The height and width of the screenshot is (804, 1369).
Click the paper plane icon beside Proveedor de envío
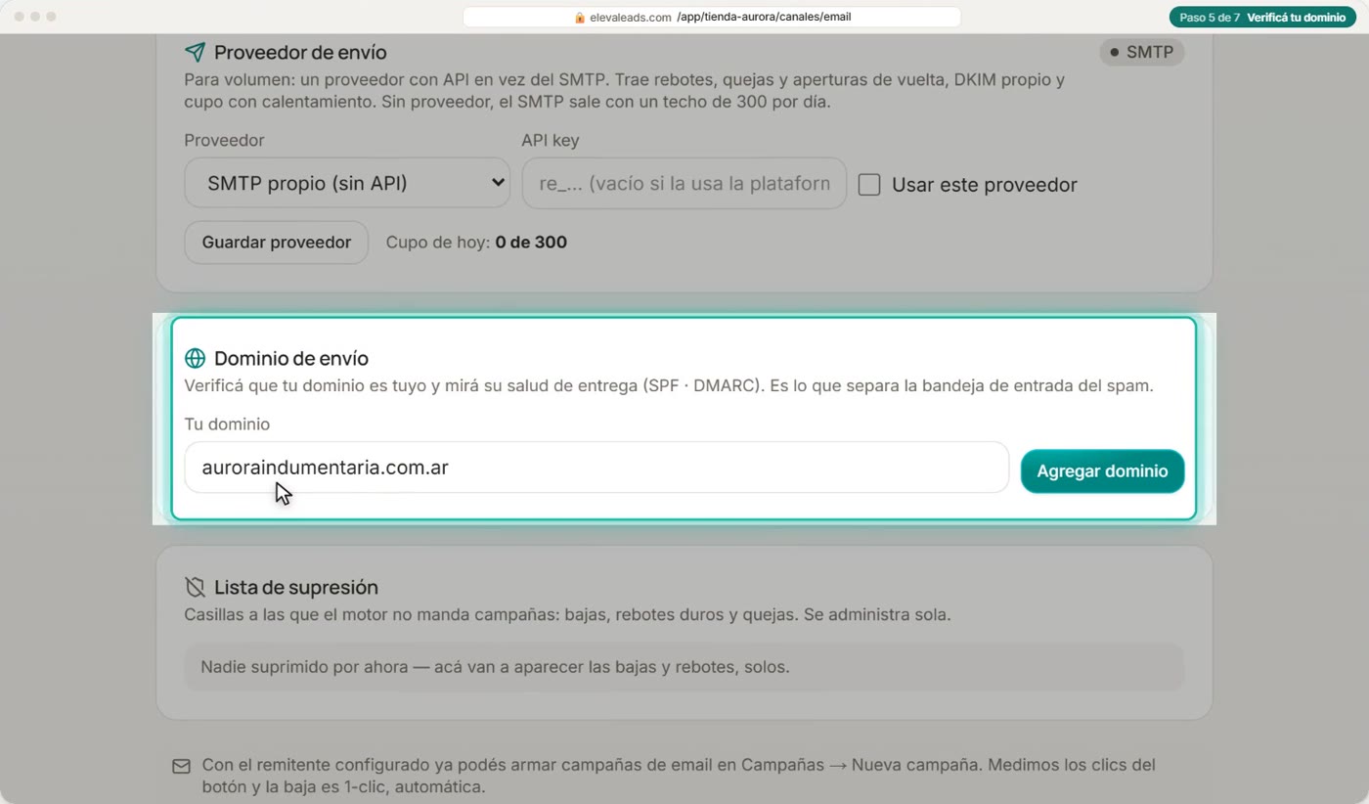coord(195,52)
